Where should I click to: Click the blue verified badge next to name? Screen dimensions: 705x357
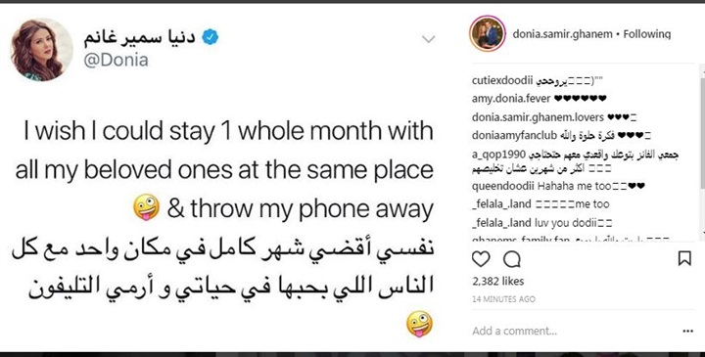pos(210,37)
